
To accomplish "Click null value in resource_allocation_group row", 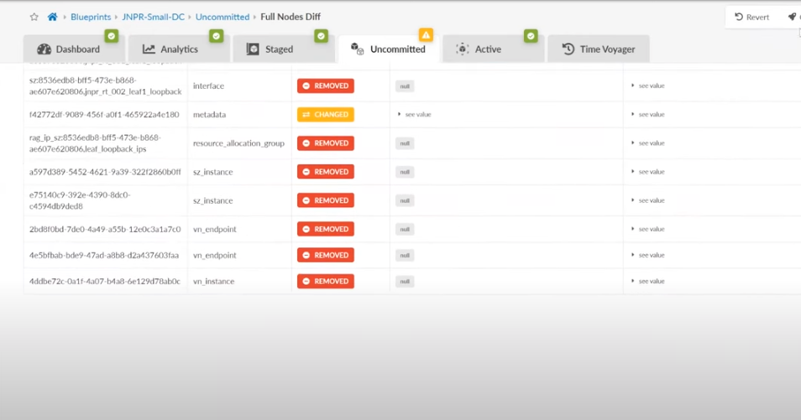I will coord(405,143).
